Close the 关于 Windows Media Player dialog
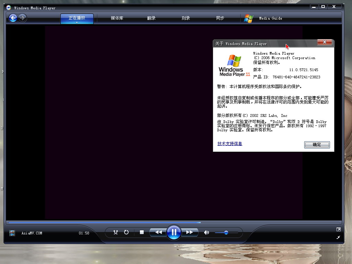Image resolution: width=352 pixels, height=264 pixels. 324,42
